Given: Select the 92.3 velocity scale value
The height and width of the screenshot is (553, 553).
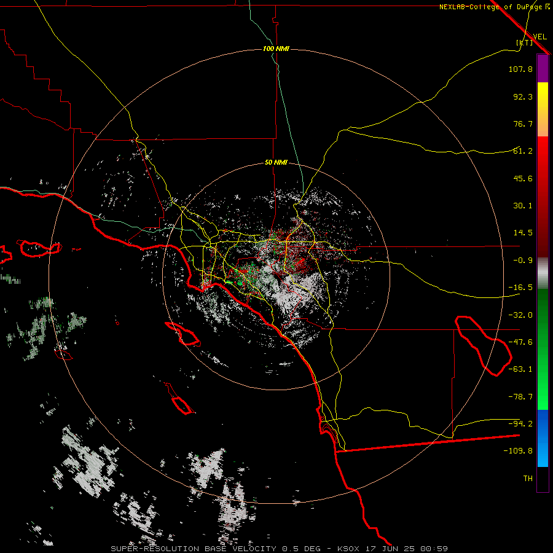Looking at the screenshot, I should point(523,96).
